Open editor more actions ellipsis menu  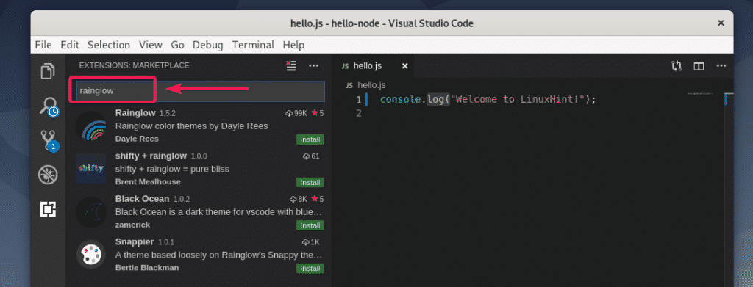(x=721, y=65)
